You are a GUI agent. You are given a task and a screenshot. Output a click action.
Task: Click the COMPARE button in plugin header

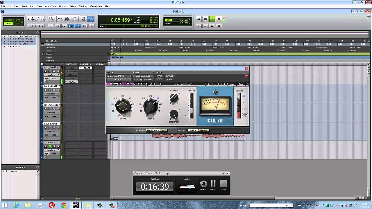click(x=148, y=80)
